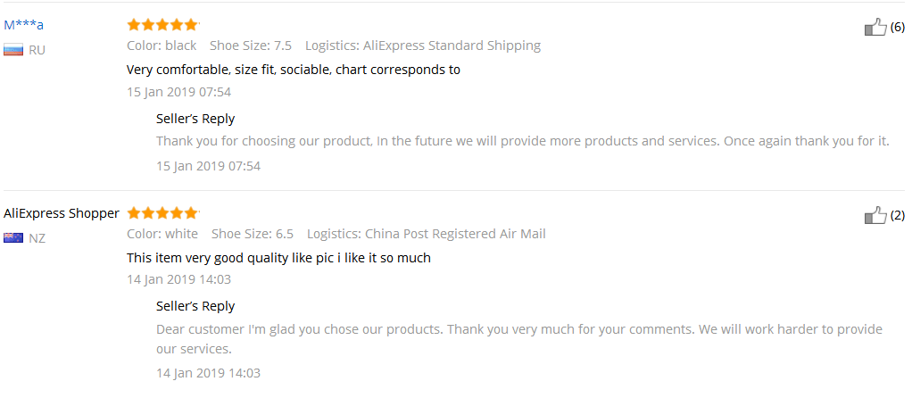The width and height of the screenshot is (912, 398).
Task: Click the AliExpress Shopper reviewer name
Action: [x=62, y=213]
